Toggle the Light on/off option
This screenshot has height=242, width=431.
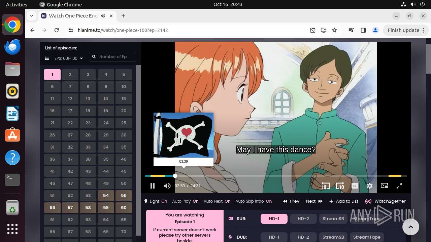tap(156, 201)
